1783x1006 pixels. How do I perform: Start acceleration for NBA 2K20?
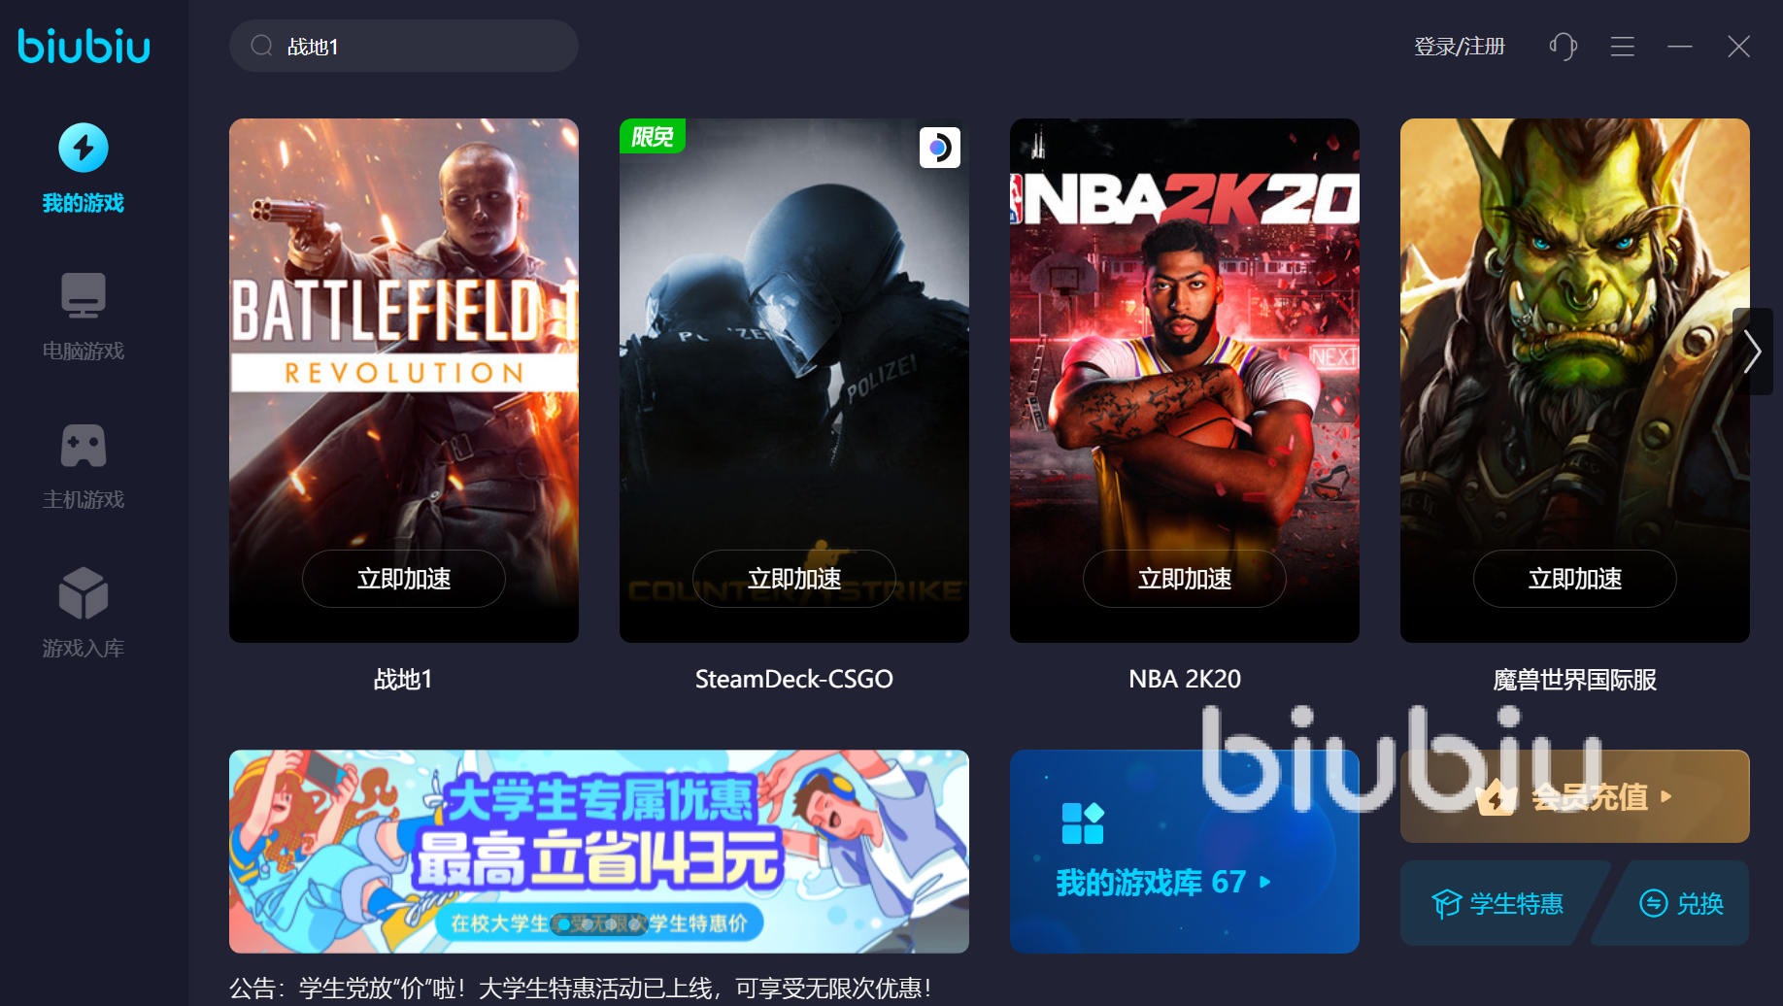pyautogui.click(x=1185, y=579)
